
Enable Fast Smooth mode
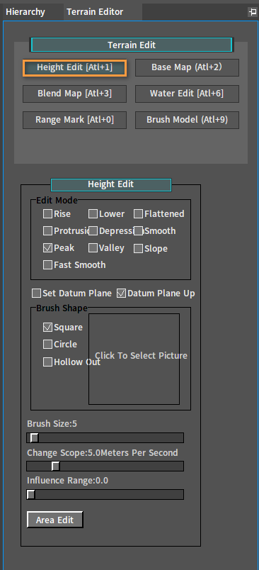(x=47, y=265)
